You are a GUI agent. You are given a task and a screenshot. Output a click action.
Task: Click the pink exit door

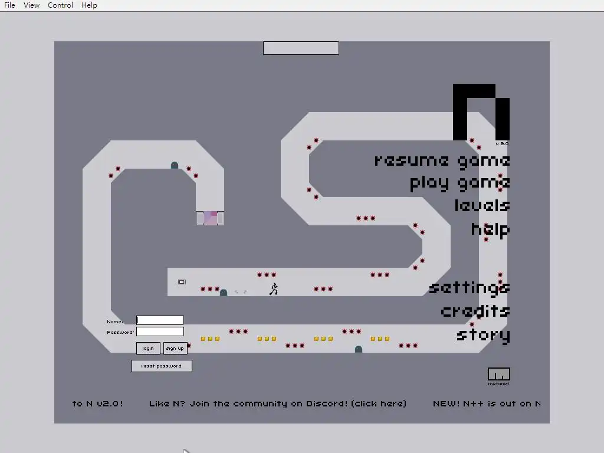tap(210, 218)
